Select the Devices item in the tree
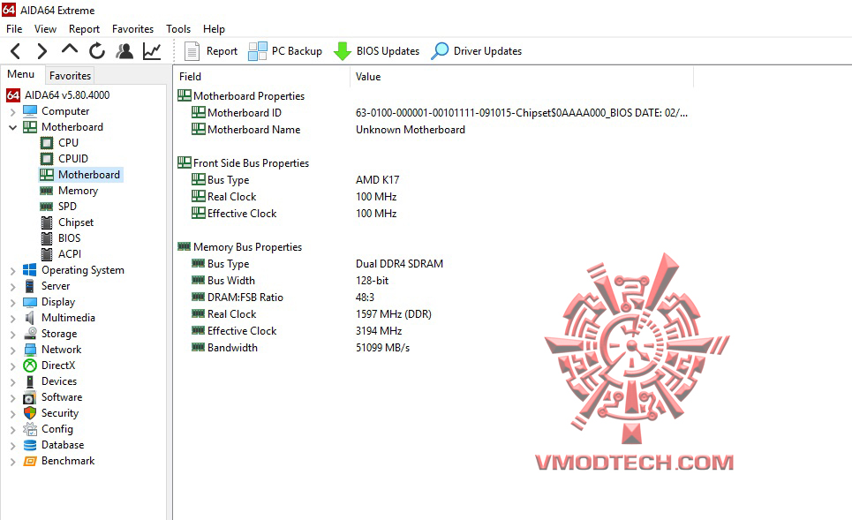 59,381
